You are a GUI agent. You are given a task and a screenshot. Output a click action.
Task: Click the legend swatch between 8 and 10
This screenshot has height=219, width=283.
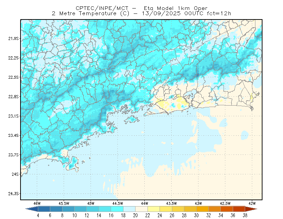(68, 209)
